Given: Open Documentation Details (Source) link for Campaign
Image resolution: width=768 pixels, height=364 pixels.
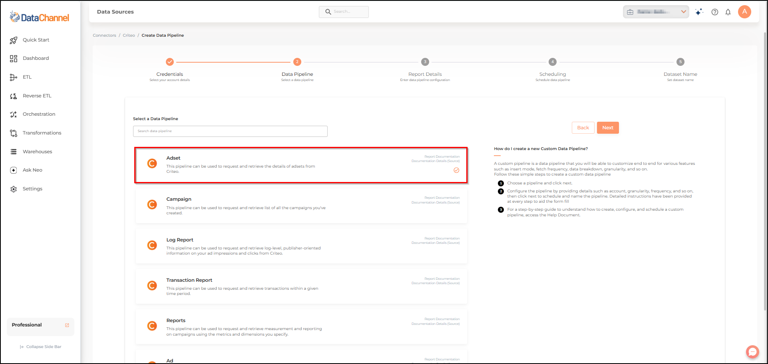Looking at the screenshot, I should coord(436,202).
